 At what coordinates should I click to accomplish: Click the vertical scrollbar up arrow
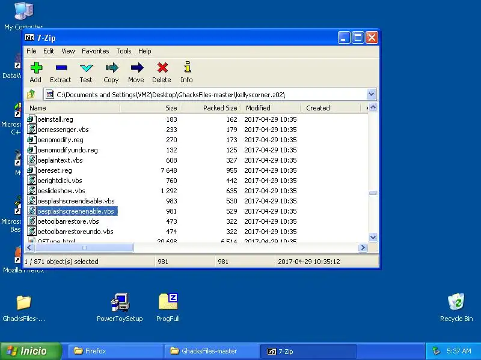(373, 107)
